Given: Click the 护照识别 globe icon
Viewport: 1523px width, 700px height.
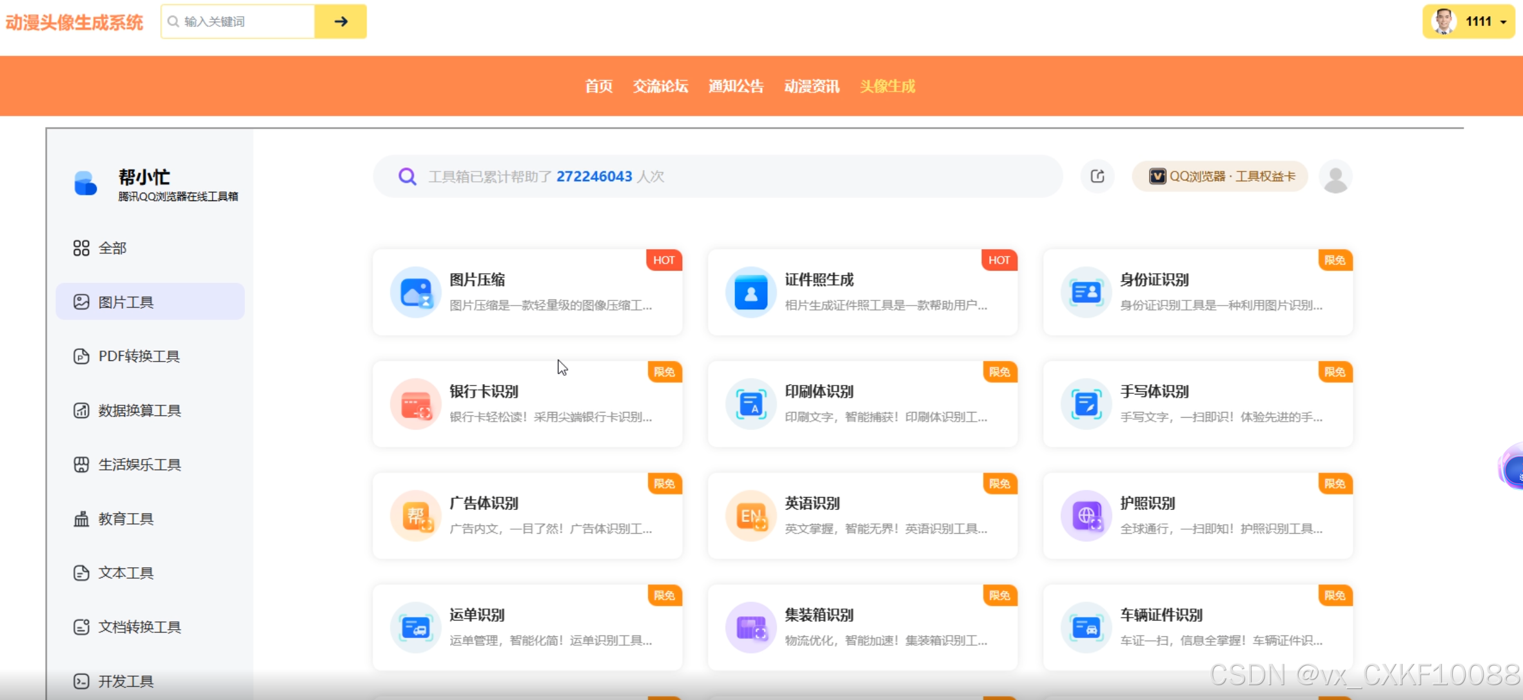Looking at the screenshot, I should [1086, 516].
